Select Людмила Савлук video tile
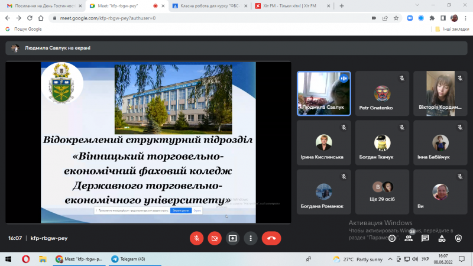Screen dimensions: 473x266 pyautogui.click(x=323, y=93)
